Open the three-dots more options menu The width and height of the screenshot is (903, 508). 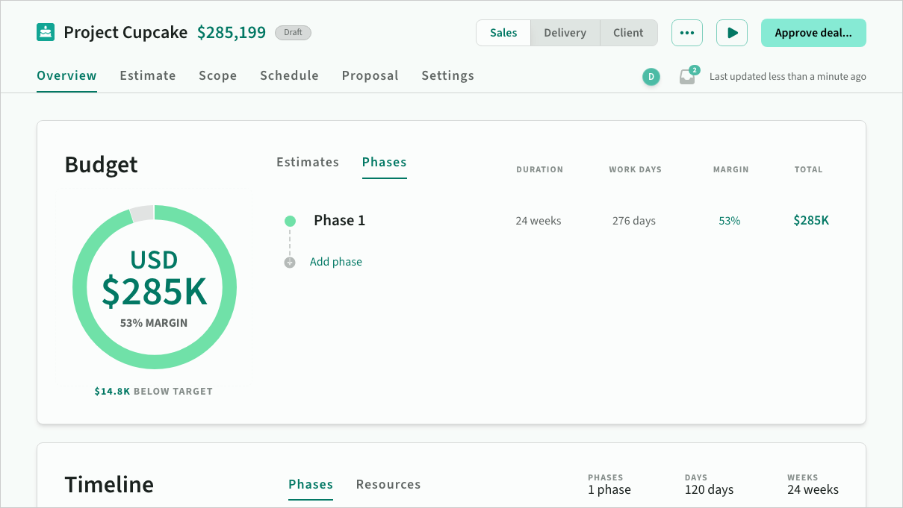tap(686, 33)
